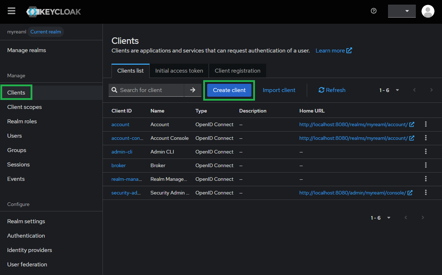Switch to Initial access token tab
The image size is (442, 275).
pyautogui.click(x=179, y=71)
